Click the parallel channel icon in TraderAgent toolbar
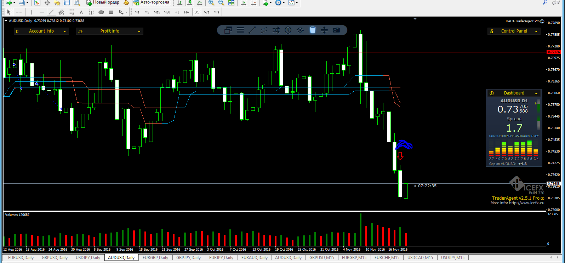The image size is (565, 263). coord(264,30)
